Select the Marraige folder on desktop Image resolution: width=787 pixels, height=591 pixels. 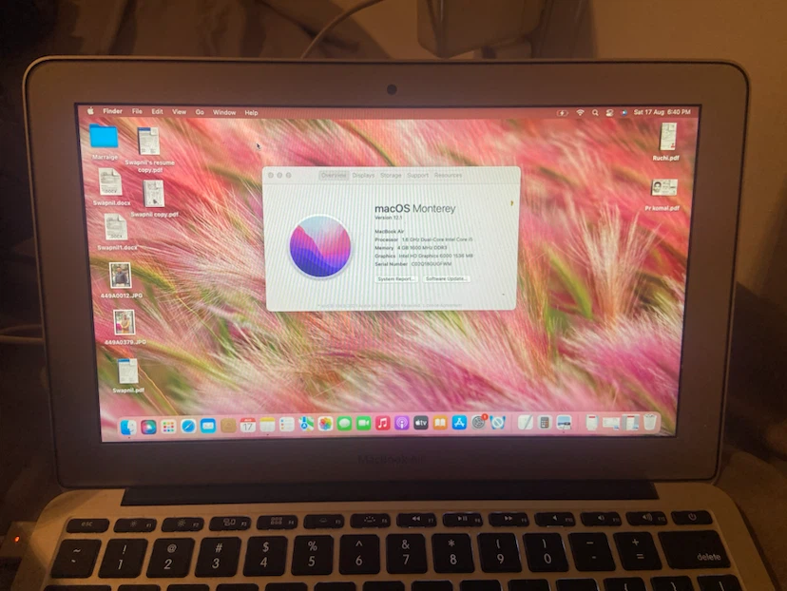pos(104,143)
